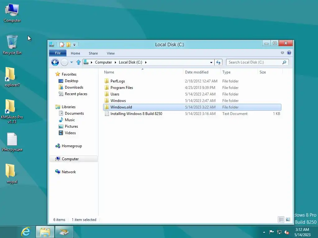Screen dimensions: 318x238
Task: Select the PerfLogs folder
Action: 192,81
